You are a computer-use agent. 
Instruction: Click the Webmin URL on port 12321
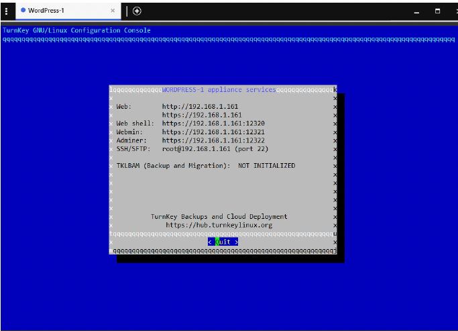213,132
